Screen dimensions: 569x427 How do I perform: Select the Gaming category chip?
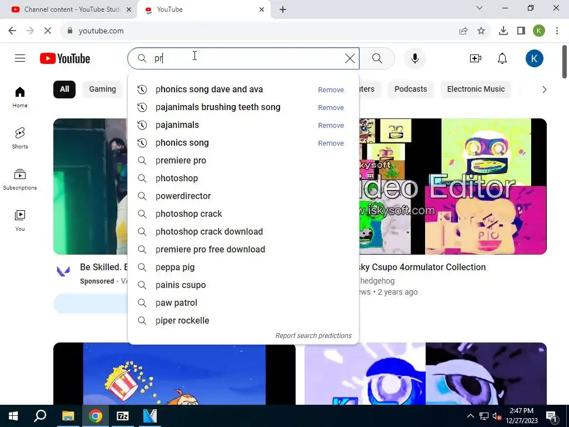[102, 90]
